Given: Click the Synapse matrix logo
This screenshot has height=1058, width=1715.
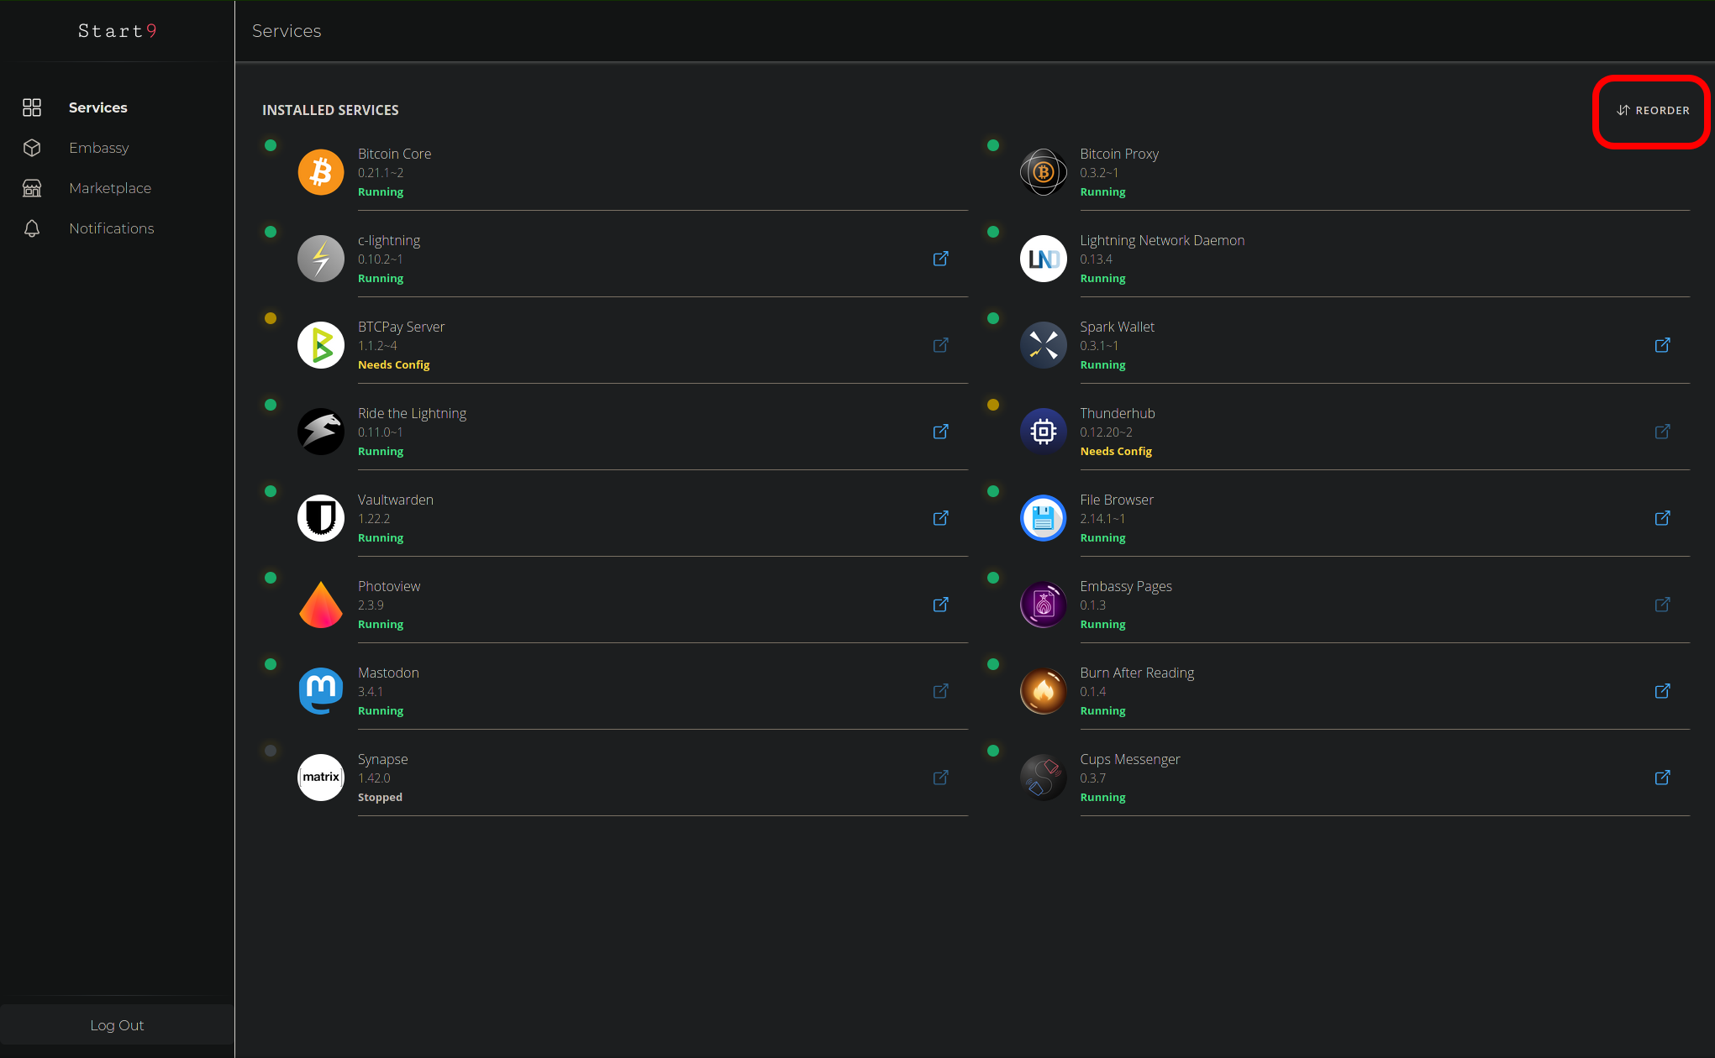Looking at the screenshot, I should click(x=321, y=778).
